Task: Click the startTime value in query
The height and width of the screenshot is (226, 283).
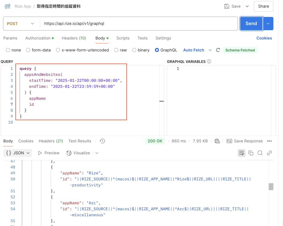Action: (88, 80)
